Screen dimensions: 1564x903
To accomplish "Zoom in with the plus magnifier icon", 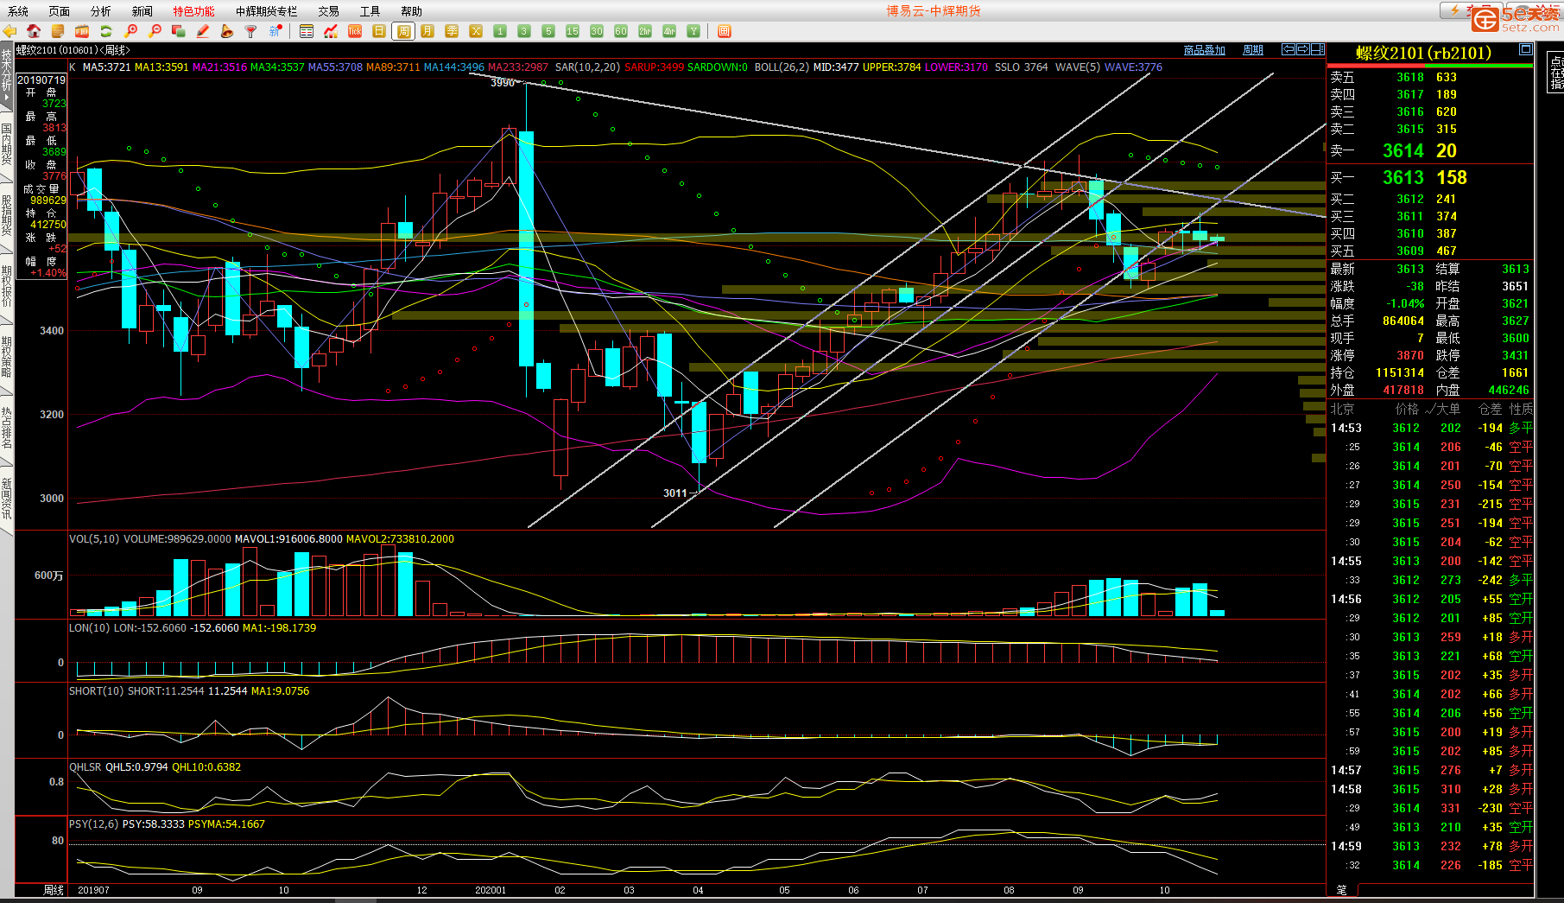I will 130,31.
